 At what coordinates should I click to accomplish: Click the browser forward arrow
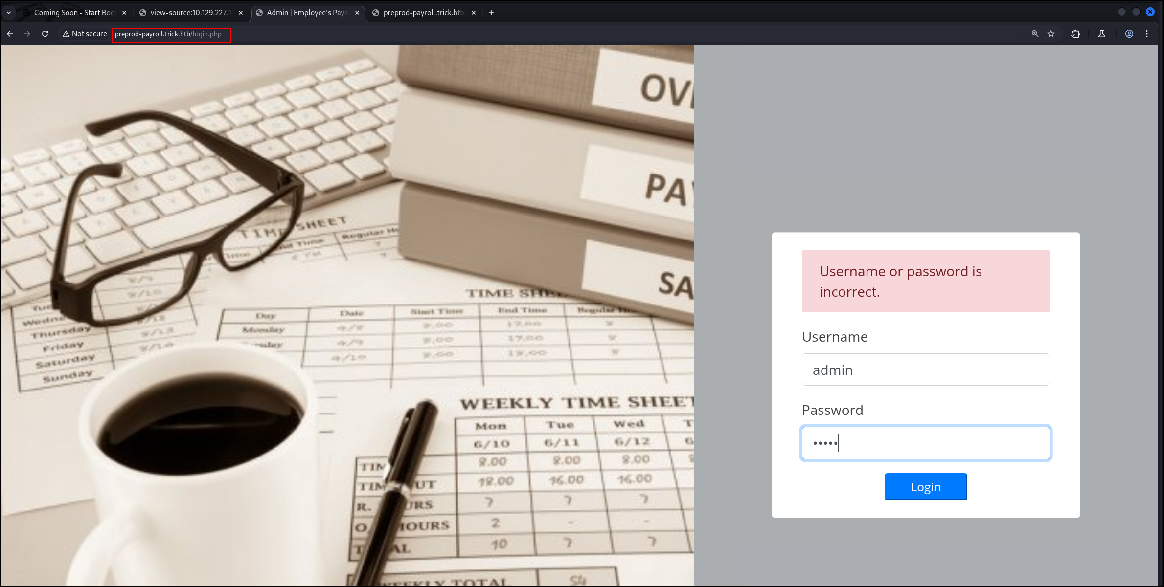point(27,34)
